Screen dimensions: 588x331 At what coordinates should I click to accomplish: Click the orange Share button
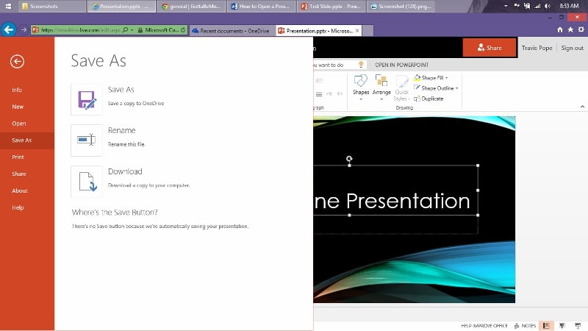(490, 48)
